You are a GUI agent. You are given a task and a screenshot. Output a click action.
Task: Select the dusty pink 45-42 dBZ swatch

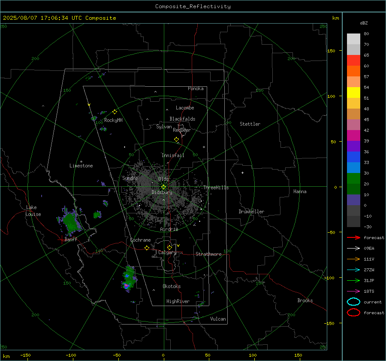tap(353, 124)
